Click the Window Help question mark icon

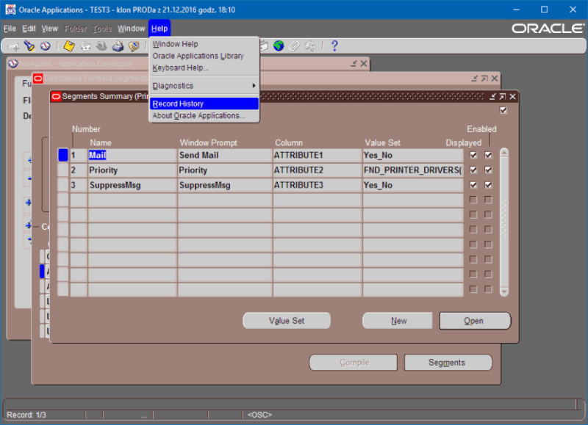click(335, 46)
